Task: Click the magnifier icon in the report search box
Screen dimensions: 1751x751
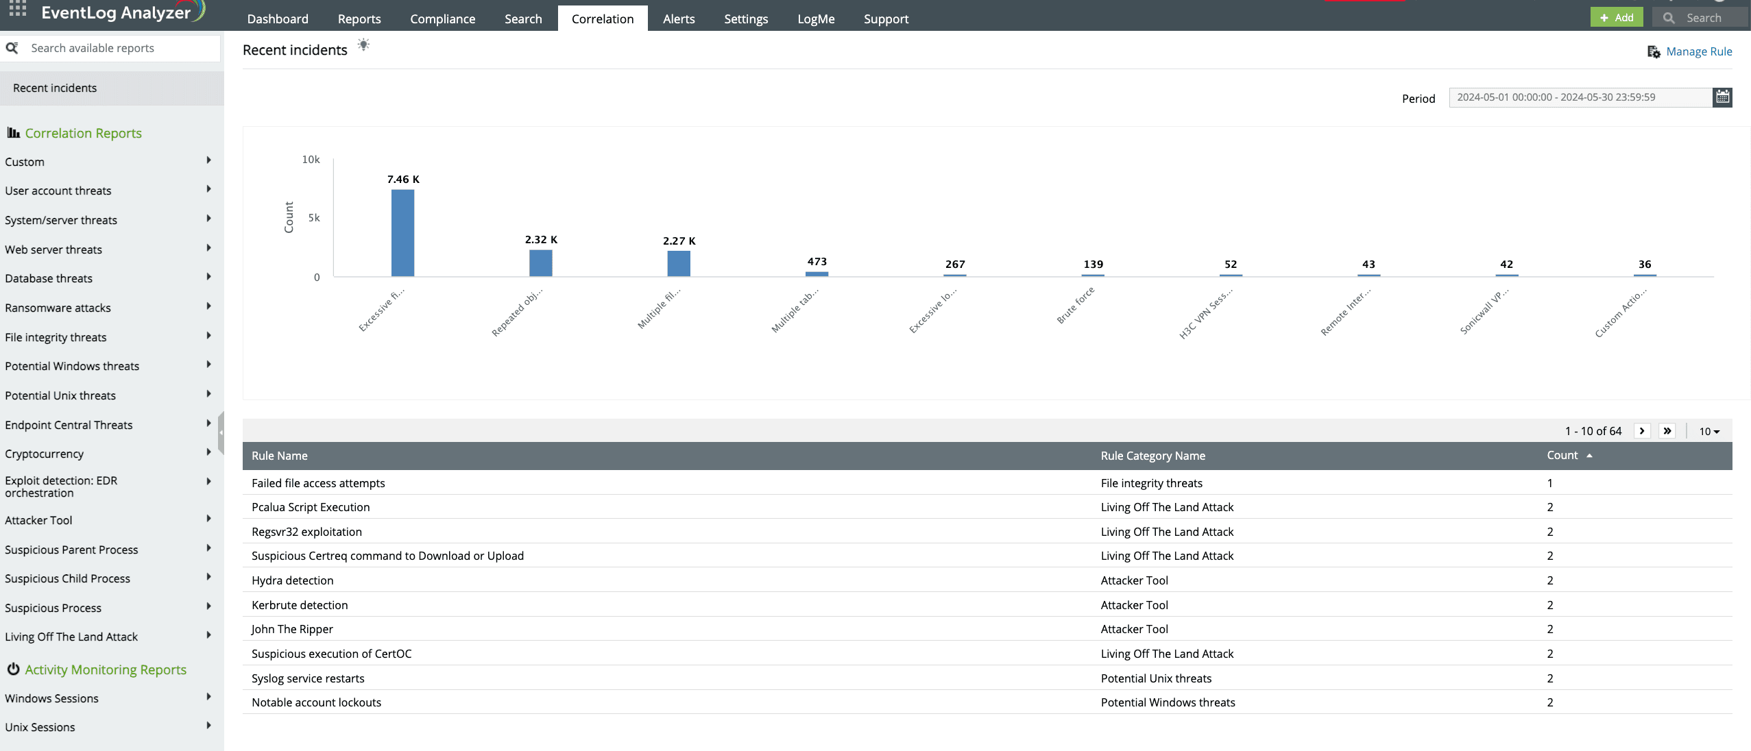Action: [12, 48]
